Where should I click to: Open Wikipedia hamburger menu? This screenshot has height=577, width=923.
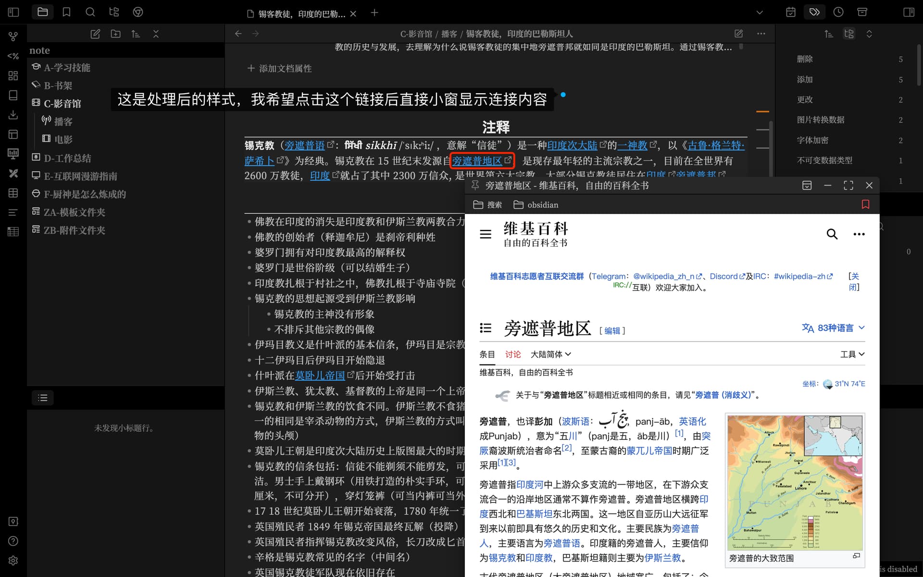486,234
